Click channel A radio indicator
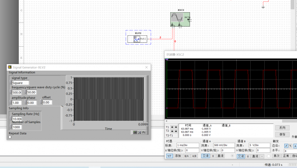The image size is (297, 168). coord(232,156)
